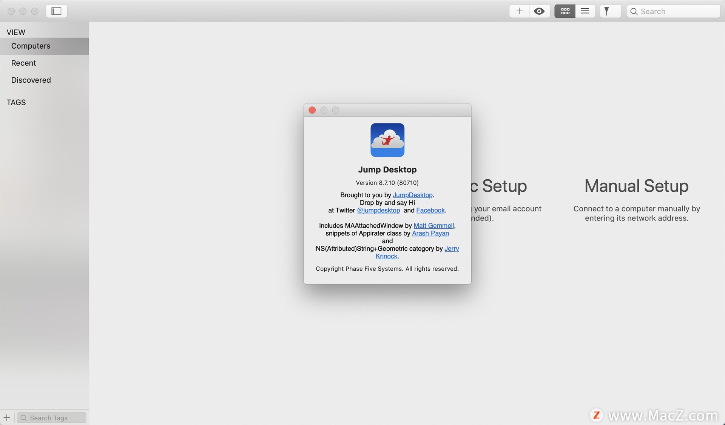The width and height of the screenshot is (725, 425).
Task: Select the Discovered view item
Action: 31,80
